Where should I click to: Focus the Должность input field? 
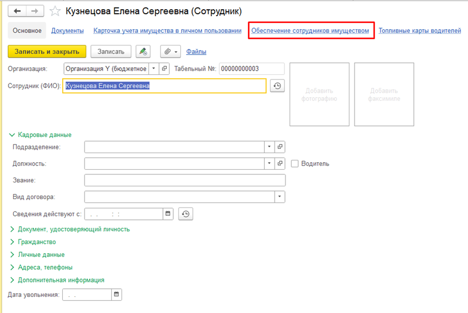(x=174, y=163)
